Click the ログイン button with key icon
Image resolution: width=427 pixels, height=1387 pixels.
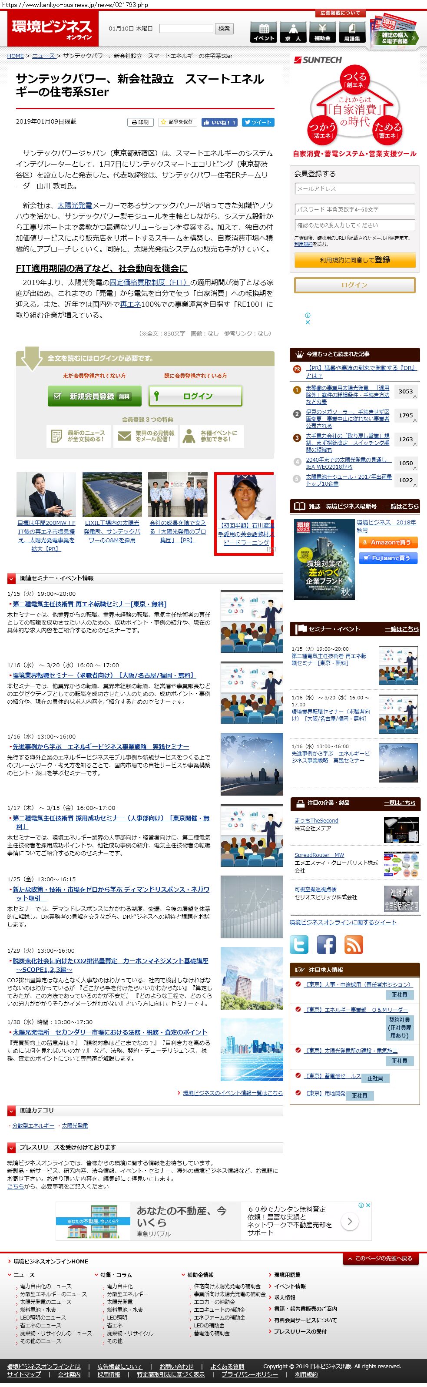click(195, 396)
